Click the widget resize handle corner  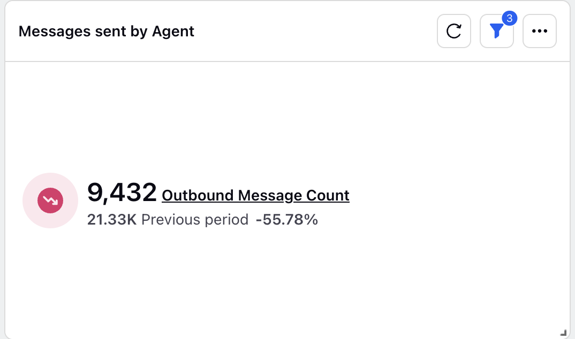(x=563, y=333)
